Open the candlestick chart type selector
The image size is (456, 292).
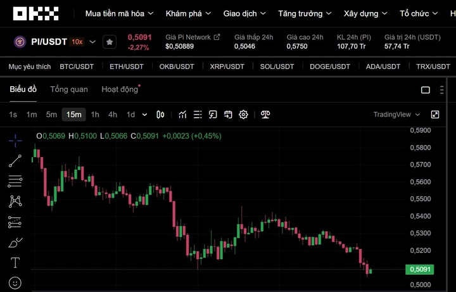click(160, 115)
